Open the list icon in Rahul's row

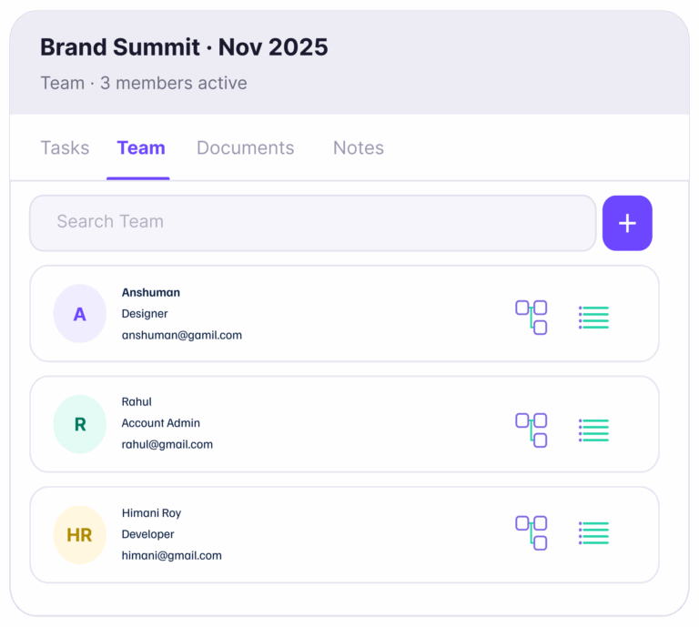click(593, 430)
